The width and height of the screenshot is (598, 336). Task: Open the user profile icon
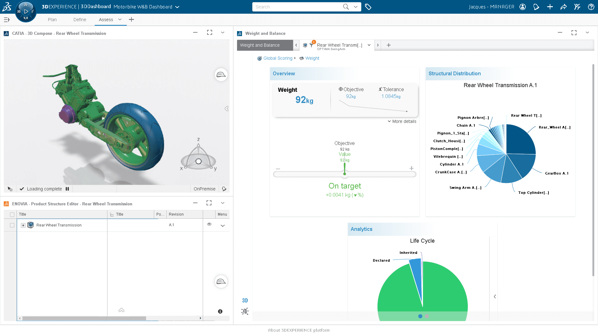click(523, 7)
